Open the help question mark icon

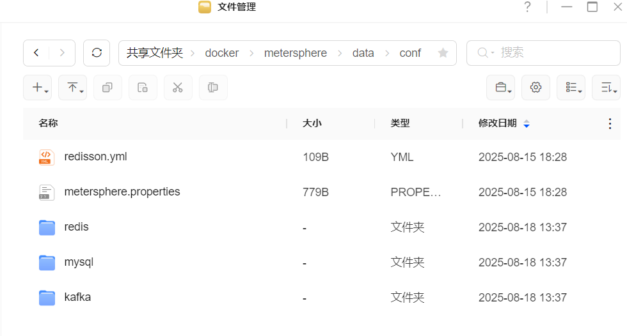click(x=527, y=7)
